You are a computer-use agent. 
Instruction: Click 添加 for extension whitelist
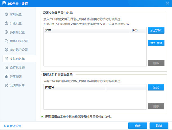coord(156,87)
